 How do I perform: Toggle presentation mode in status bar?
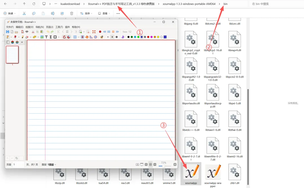142,164
